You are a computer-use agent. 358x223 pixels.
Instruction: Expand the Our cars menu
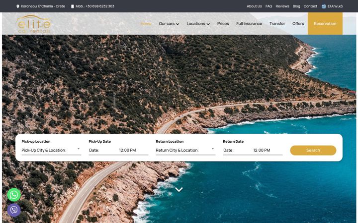169,24
